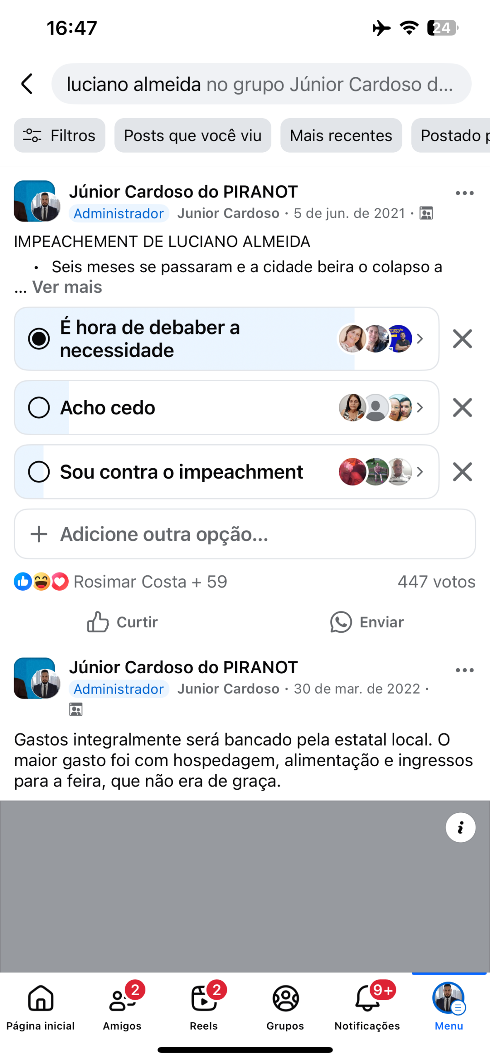
Task: Select the 'Mais recentes' filter chip
Action: coord(341,136)
